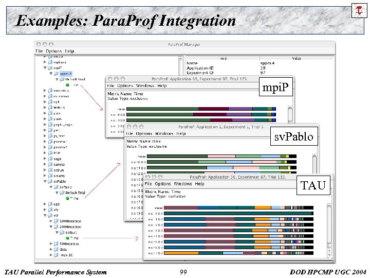Select the linux.16 tree item
The height and width of the screenshot is (278, 370).
[x=66, y=255]
